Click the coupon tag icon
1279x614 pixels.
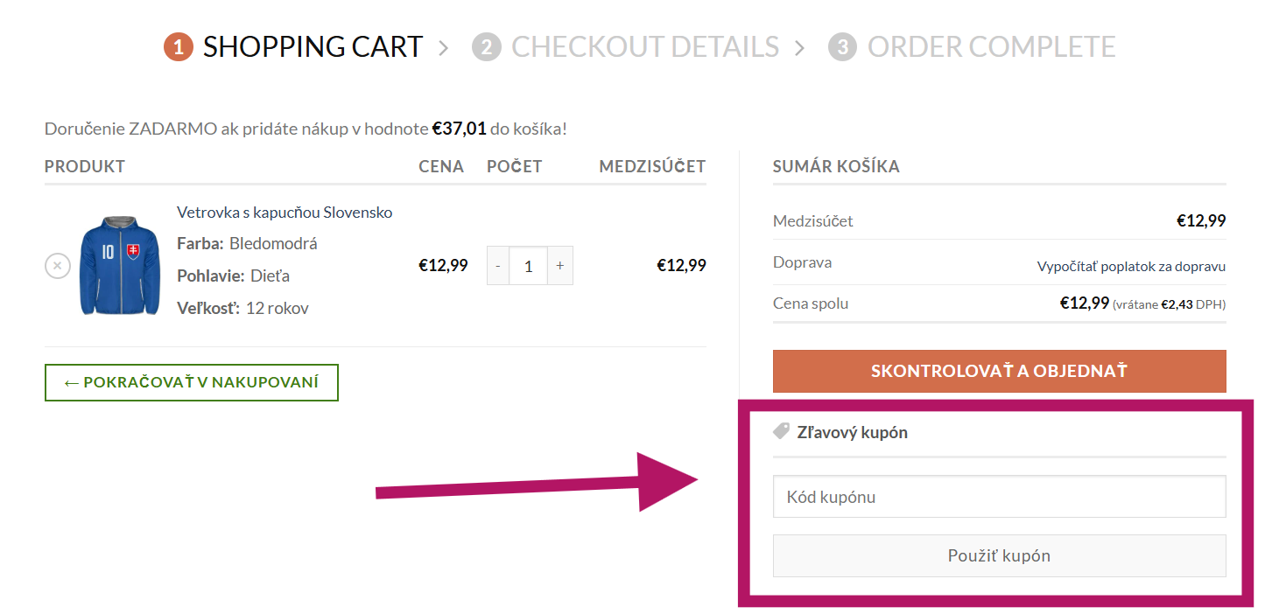pyautogui.click(x=782, y=431)
